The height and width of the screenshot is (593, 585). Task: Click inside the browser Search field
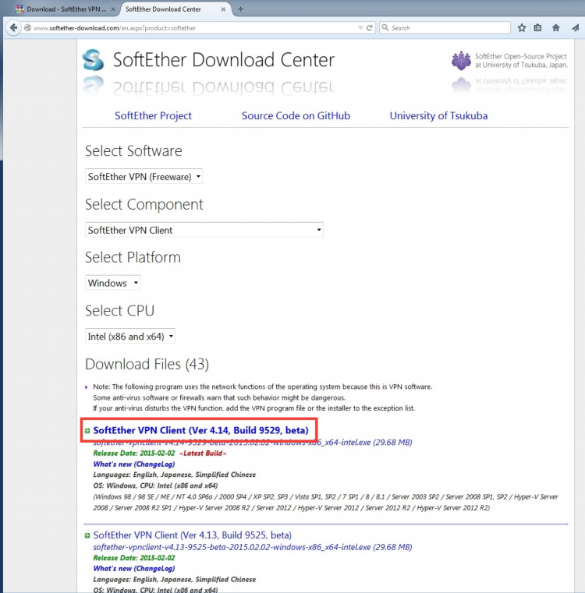(445, 27)
